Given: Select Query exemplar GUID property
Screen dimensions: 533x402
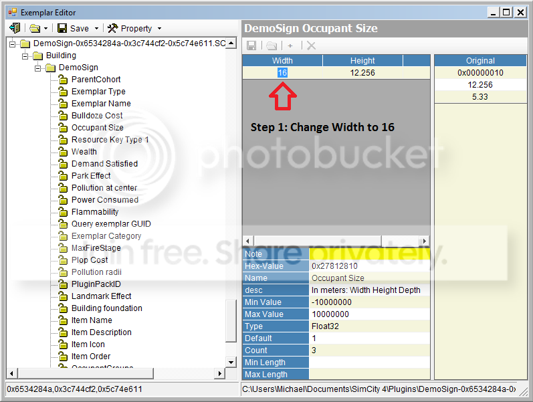Looking at the screenshot, I should point(111,224).
